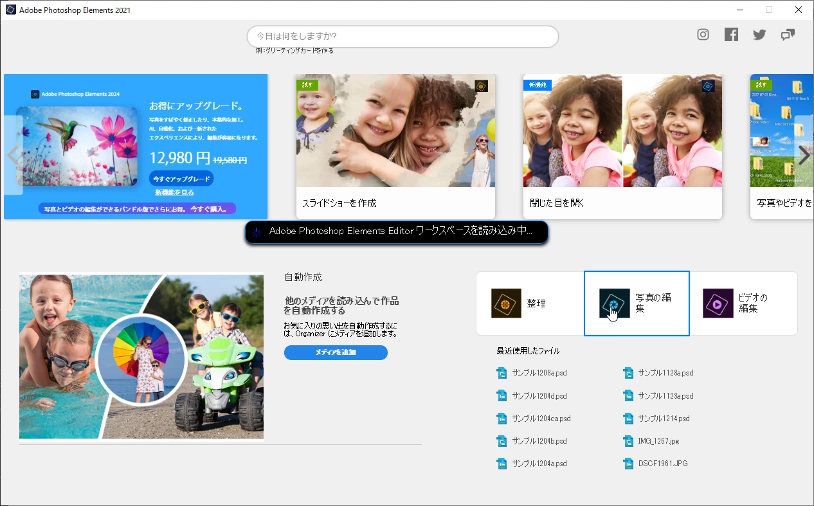Click the Photoshop Elements 2024 hummingbird image
The height and width of the screenshot is (506, 814).
pyautogui.click(x=77, y=146)
